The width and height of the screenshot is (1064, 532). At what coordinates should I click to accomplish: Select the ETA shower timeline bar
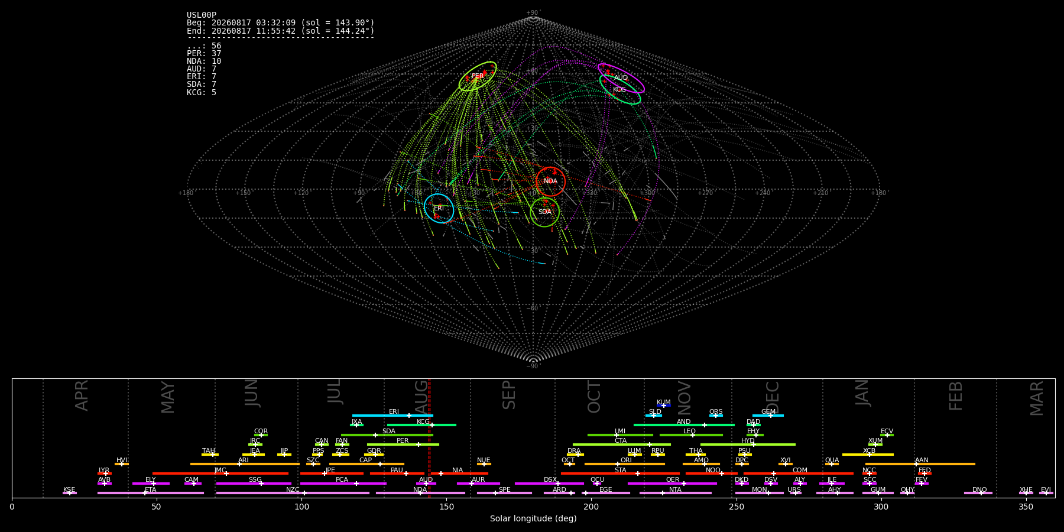coord(151,493)
